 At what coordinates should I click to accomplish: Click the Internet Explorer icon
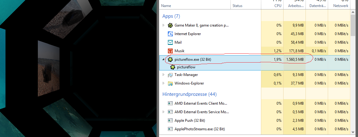pos(170,34)
